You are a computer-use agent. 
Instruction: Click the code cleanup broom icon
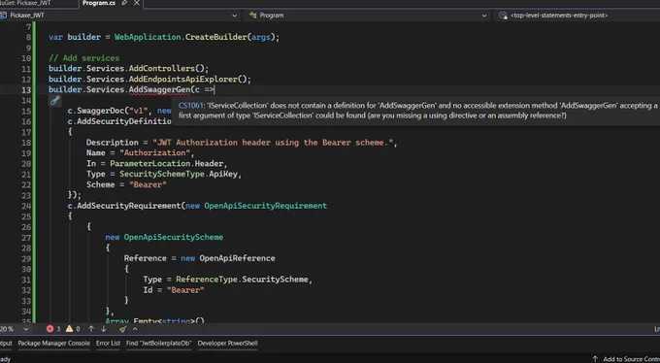pyautogui.click(x=123, y=329)
